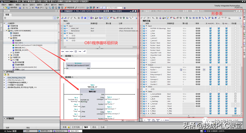Click Portal 视图 button in bottom bar
Screen dimensions: 246x133
click(10, 131)
